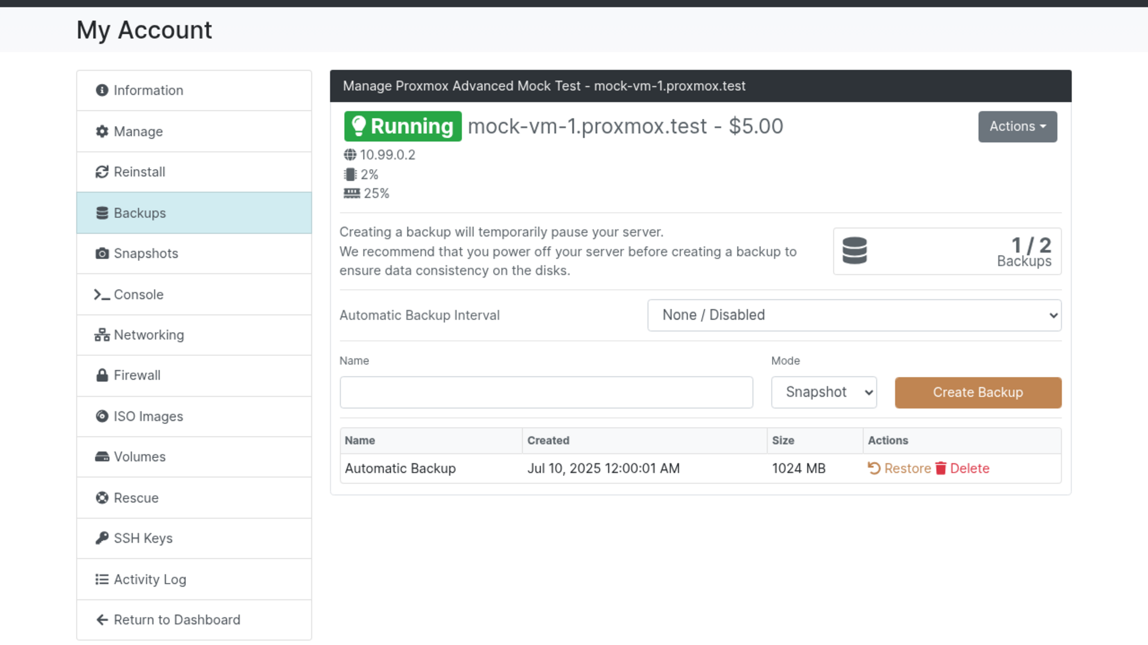This screenshot has height=645, width=1148.
Task: Click the globe icon beside IP address
Action: click(350, 155)
